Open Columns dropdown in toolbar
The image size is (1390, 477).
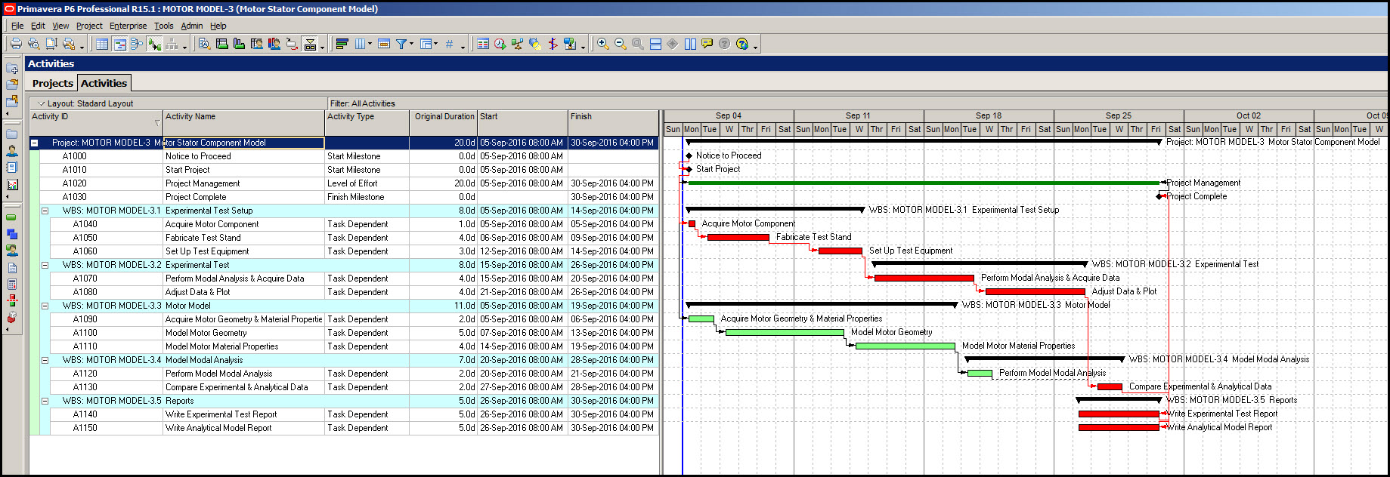[363, 44]
